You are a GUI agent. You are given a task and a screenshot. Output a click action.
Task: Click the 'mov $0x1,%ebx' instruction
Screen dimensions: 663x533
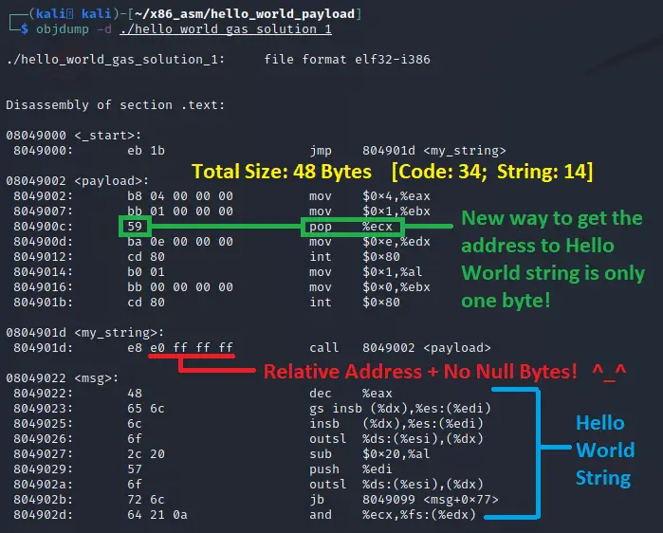pyautogui.click(x=370, y=211)
